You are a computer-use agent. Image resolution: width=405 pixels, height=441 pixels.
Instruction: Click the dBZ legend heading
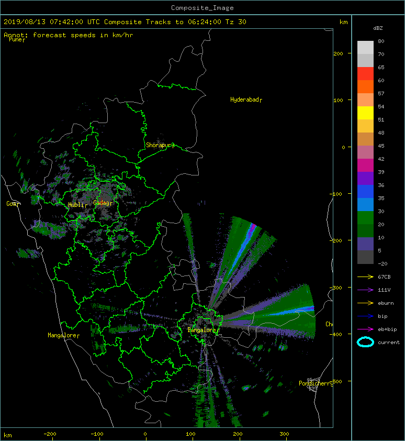point(378,28)
